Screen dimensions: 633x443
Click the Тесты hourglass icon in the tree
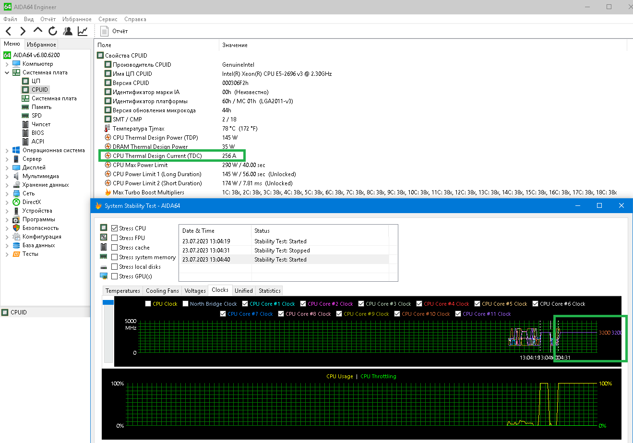tap(16, 254)
